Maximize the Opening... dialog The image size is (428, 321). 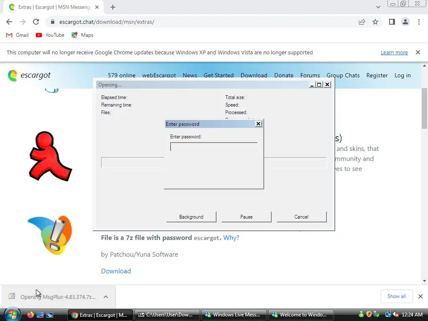(319, 85)
